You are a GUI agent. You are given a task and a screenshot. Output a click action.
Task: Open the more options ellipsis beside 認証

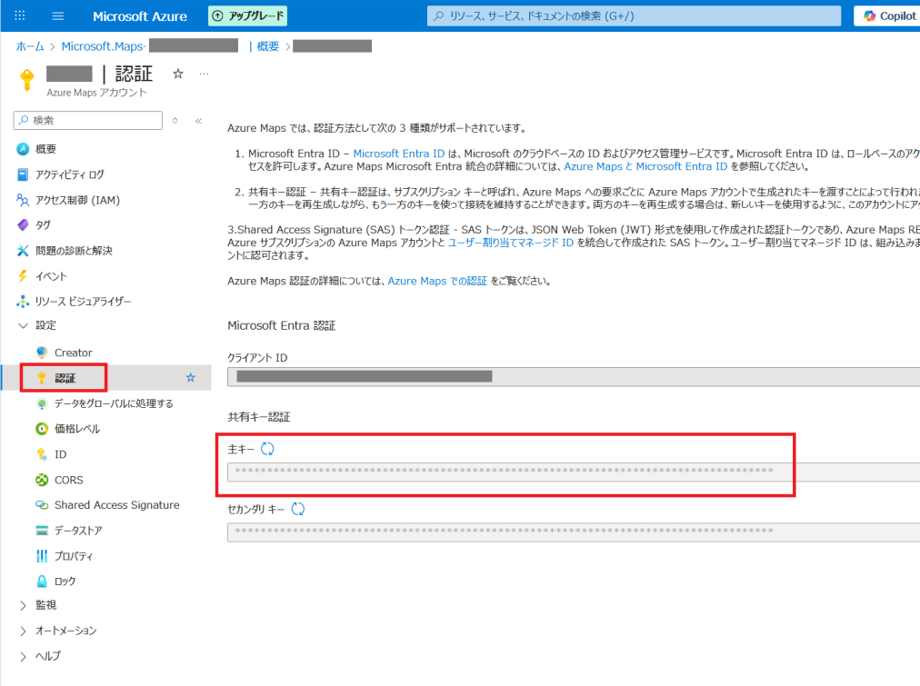pyautogui.click(x=204, y=74)
